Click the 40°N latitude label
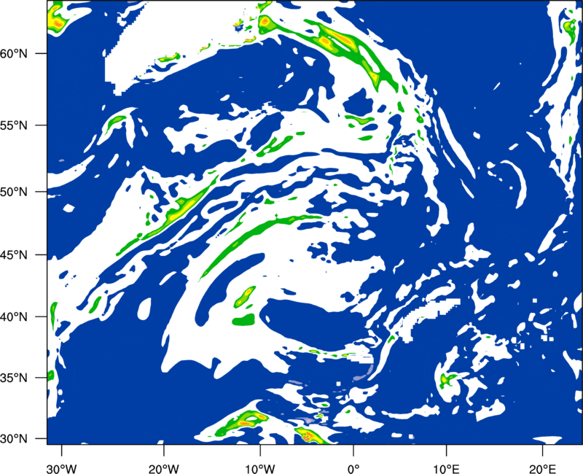583x474 pixels. [14, 317]
